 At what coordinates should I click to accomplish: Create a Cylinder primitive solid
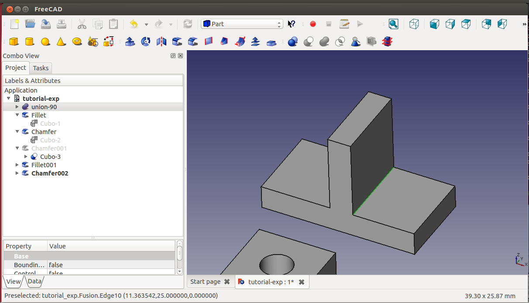click(29, 41)
